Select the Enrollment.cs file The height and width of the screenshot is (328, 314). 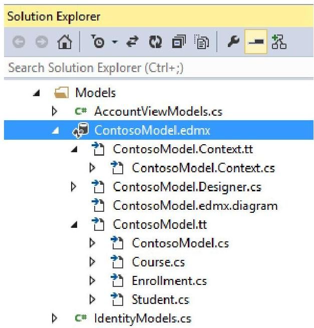click(x=169, y=281)
